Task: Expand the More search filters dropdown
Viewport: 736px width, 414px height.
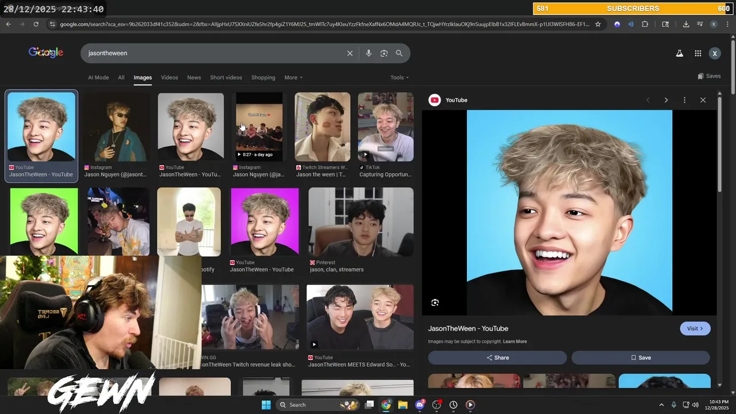Action: [x=293, y=78]
